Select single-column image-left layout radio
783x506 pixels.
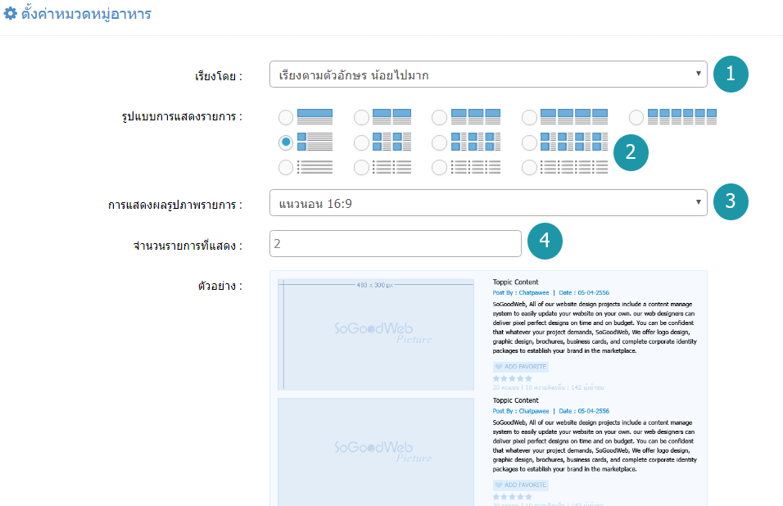(286, 142)
